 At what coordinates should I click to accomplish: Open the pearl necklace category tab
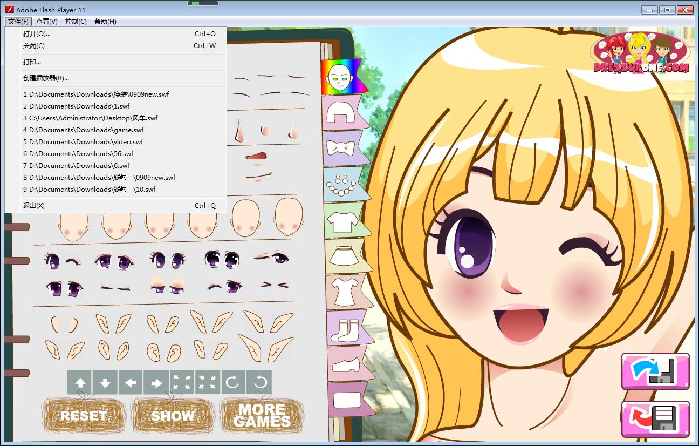coord(341,185)
